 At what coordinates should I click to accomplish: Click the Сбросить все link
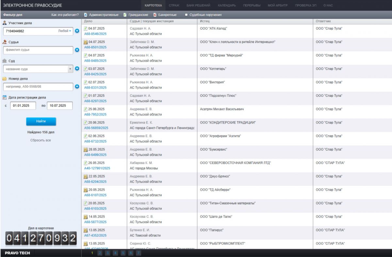click(41, 140)
